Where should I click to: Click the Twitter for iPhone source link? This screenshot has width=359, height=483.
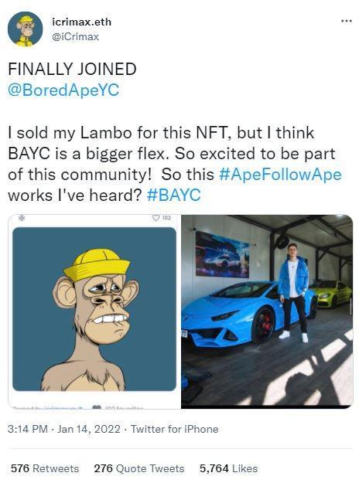tap(175, 429)
